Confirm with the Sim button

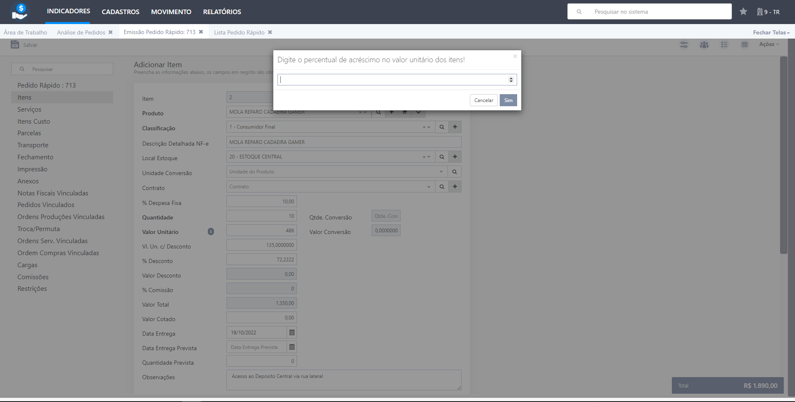click(x=508, y=100)
